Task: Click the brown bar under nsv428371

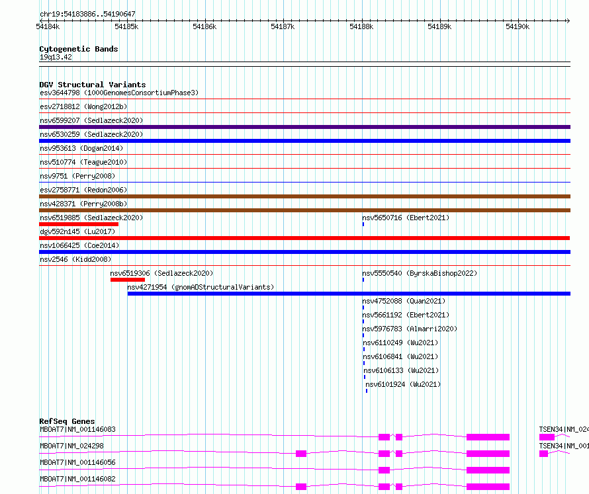Action: (304, 210)
